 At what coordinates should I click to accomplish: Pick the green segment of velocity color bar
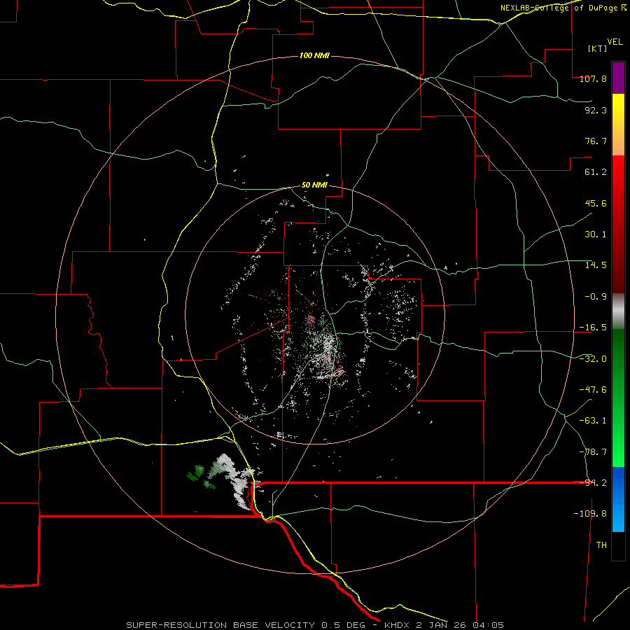point(618,398)
